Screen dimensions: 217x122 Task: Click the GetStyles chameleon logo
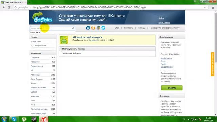[x=42, y=17]
